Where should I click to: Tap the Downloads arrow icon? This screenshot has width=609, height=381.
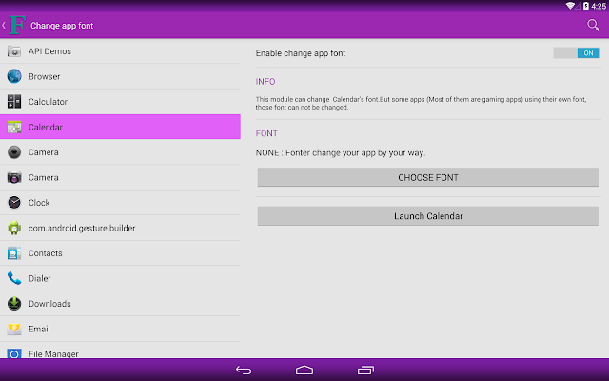point(14,304)
